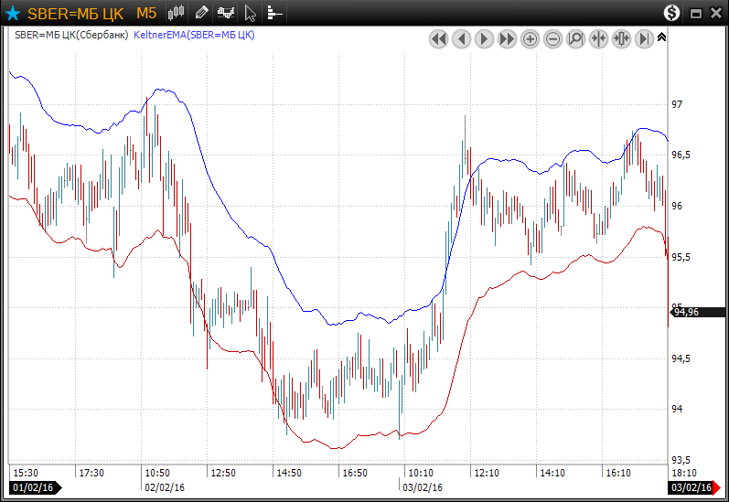This screenshot has height=502, width=729.
Task: Click the KeltnerEMA indicator label
Action: pyautogui.click(x=194, y=35)
